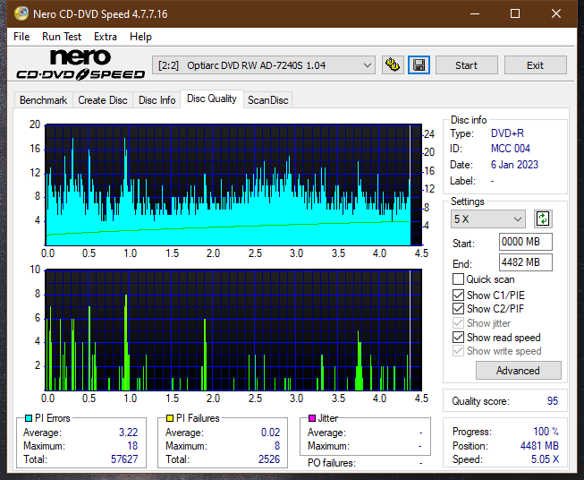Click PI Errors Total value 57627

pyautogui.click(x=124, y=459)
